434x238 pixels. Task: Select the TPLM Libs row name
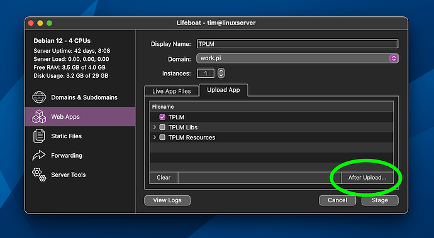point(183,127)
